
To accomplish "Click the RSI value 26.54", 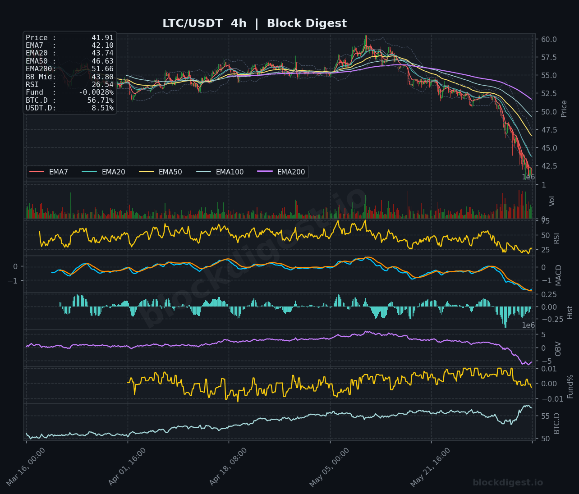I will coord(102,85).
